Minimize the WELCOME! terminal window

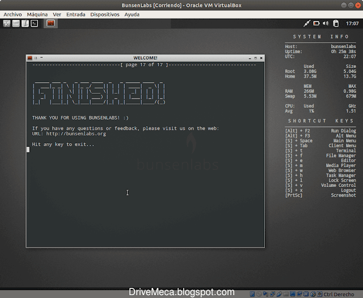[x=250, y=58]
